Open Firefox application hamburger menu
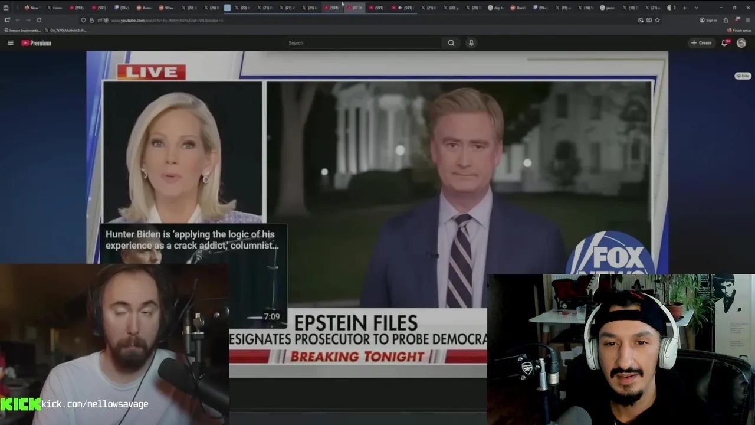 [748, 20]
